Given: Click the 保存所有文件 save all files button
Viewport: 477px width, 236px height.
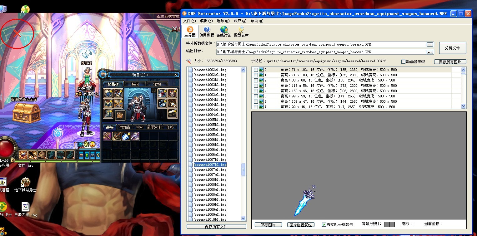Looking at the screenshot, I should (x=216, y=227).
